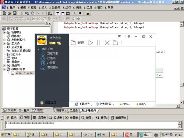Open the 数据库 menu in menu bar
This screenshot has height=138, width=184.
tap(55, 8)
